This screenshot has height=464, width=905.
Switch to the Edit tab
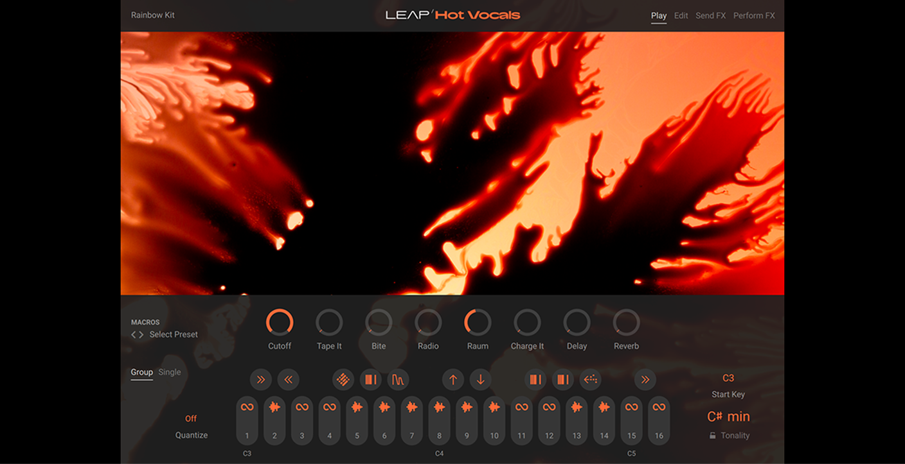click(x=681, y=15)
